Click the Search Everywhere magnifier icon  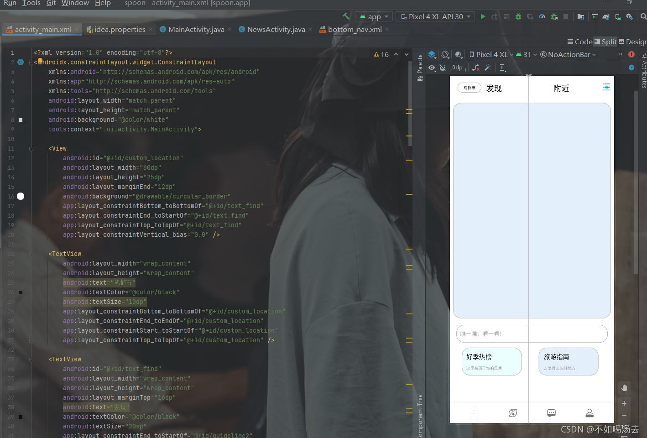click(643, 16)
